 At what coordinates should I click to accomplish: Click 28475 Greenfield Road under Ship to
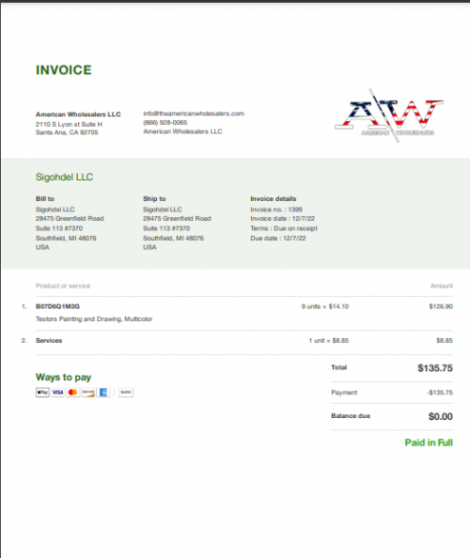click(177, 219)
